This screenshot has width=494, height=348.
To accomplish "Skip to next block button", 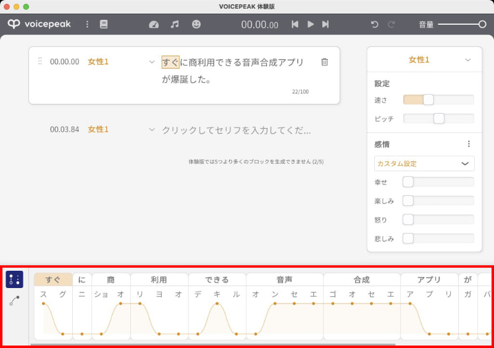I will coord(325,24).
